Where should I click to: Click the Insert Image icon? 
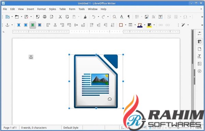coord(147,17)
